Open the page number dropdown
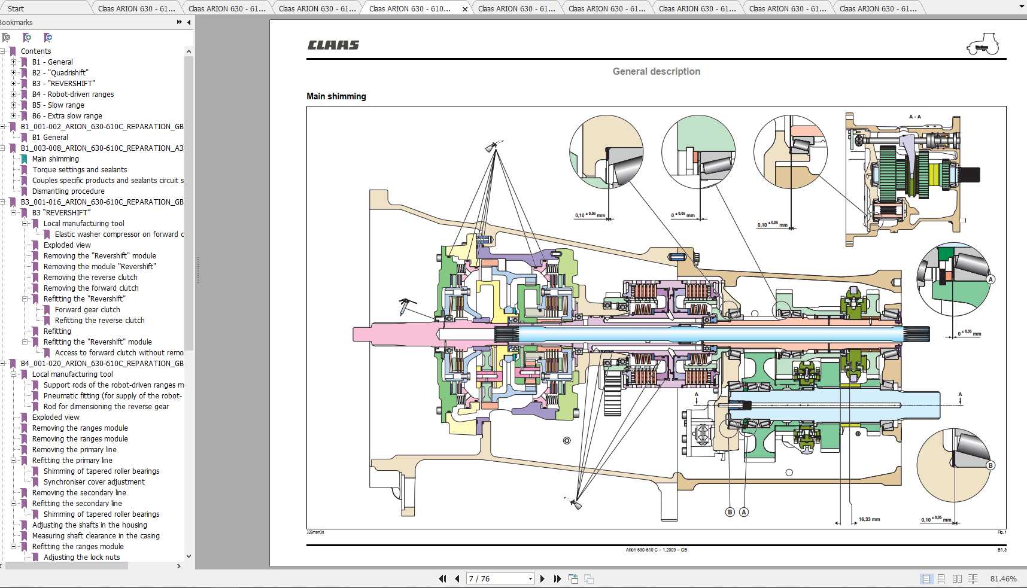Image resolution: width=1027 pixels, height=588 pixels. point(530,578)
